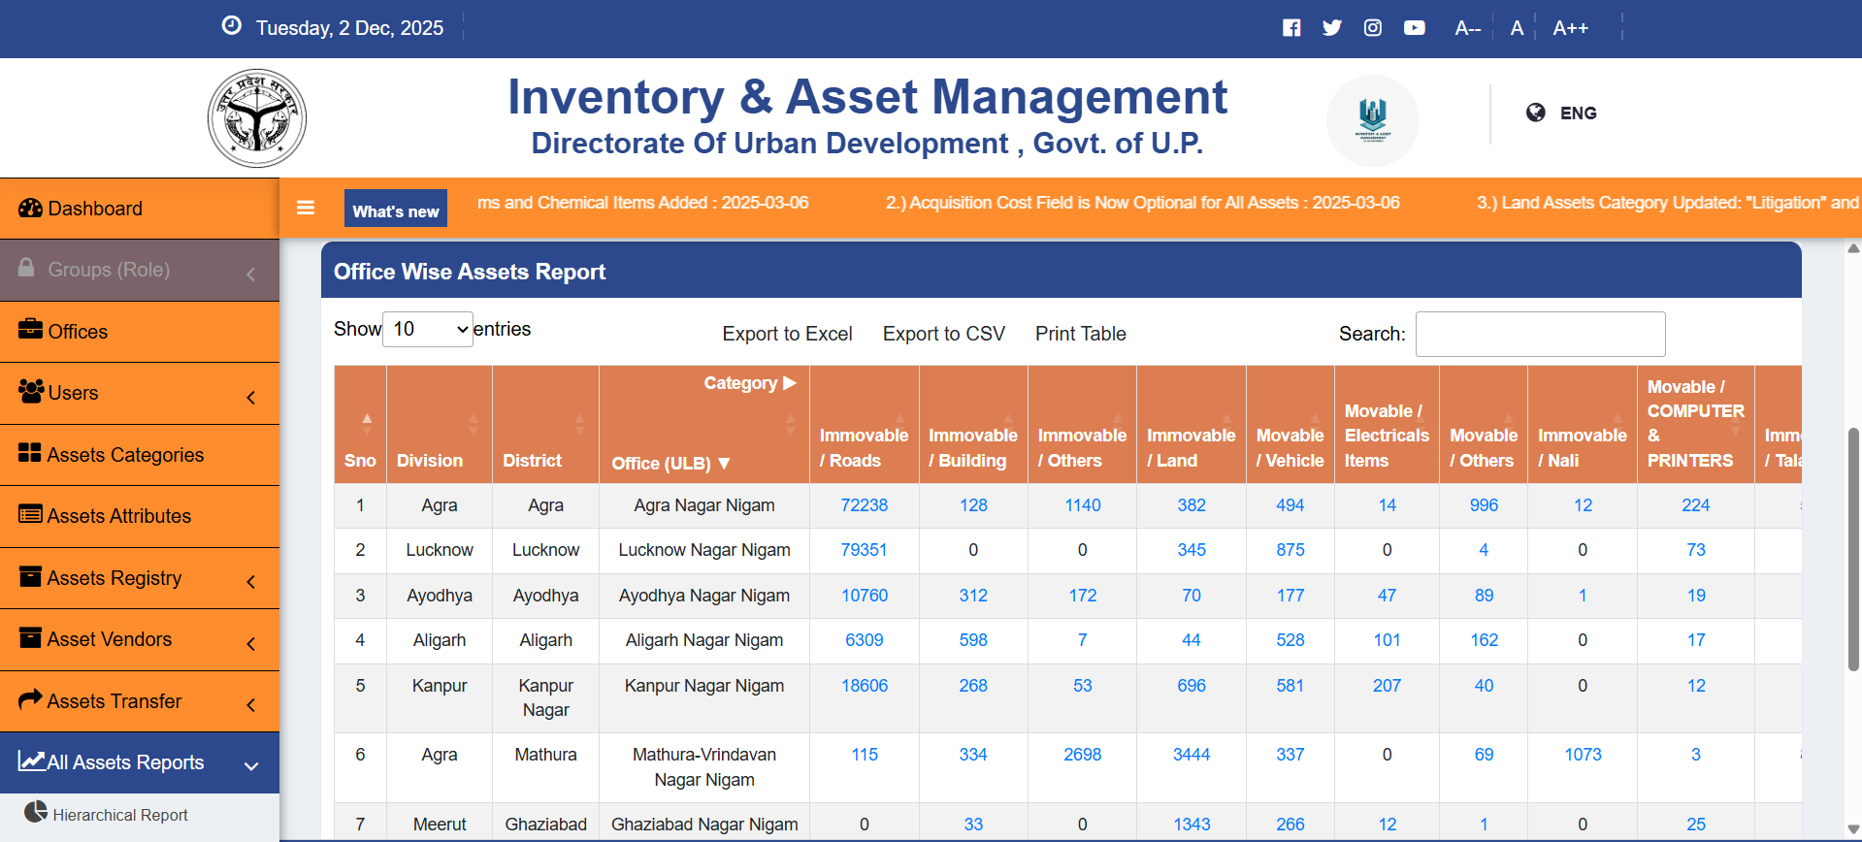Open the Show entries dropdown
Image resolution: width=1862 pixels, height=842 pixels.
[428, 330]
